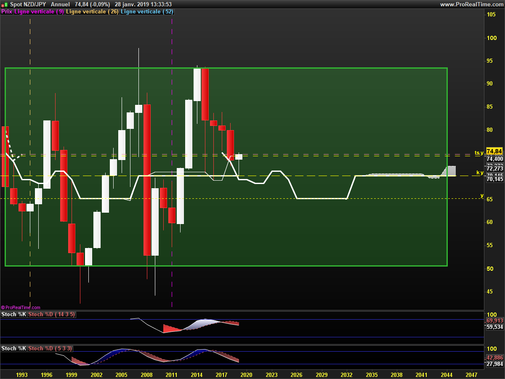This screenshot has width=505, height=379.
Task: Click the 74,400 price axis tag
Action: 494,159
